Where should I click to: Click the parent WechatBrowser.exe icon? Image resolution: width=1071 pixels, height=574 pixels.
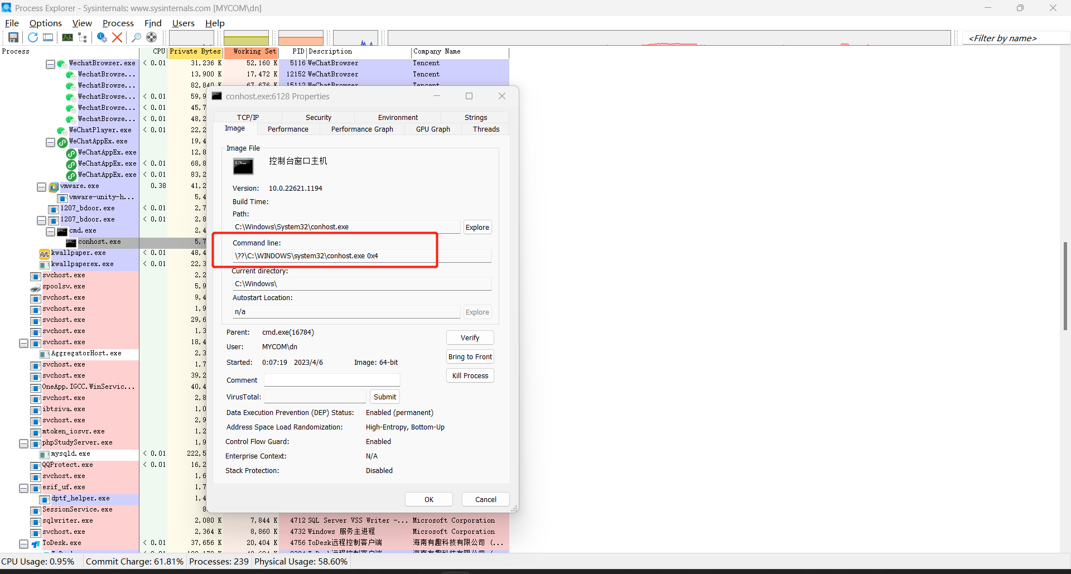(62, 64)
